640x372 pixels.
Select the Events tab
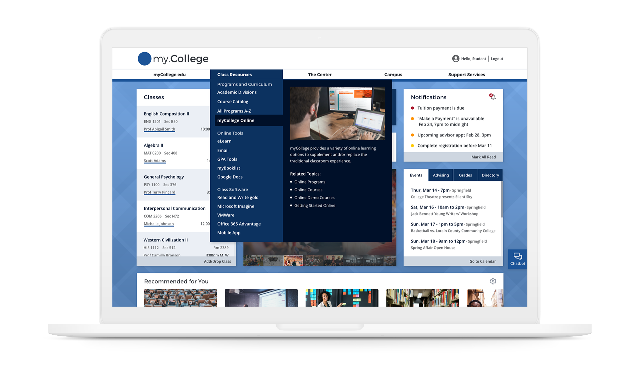tap(416, 175)
